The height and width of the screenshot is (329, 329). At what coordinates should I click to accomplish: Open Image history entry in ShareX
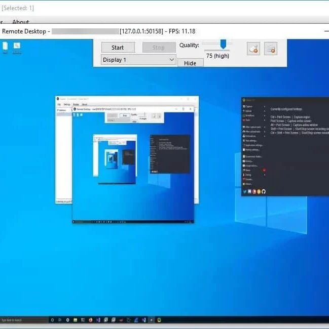pos(250,166)
